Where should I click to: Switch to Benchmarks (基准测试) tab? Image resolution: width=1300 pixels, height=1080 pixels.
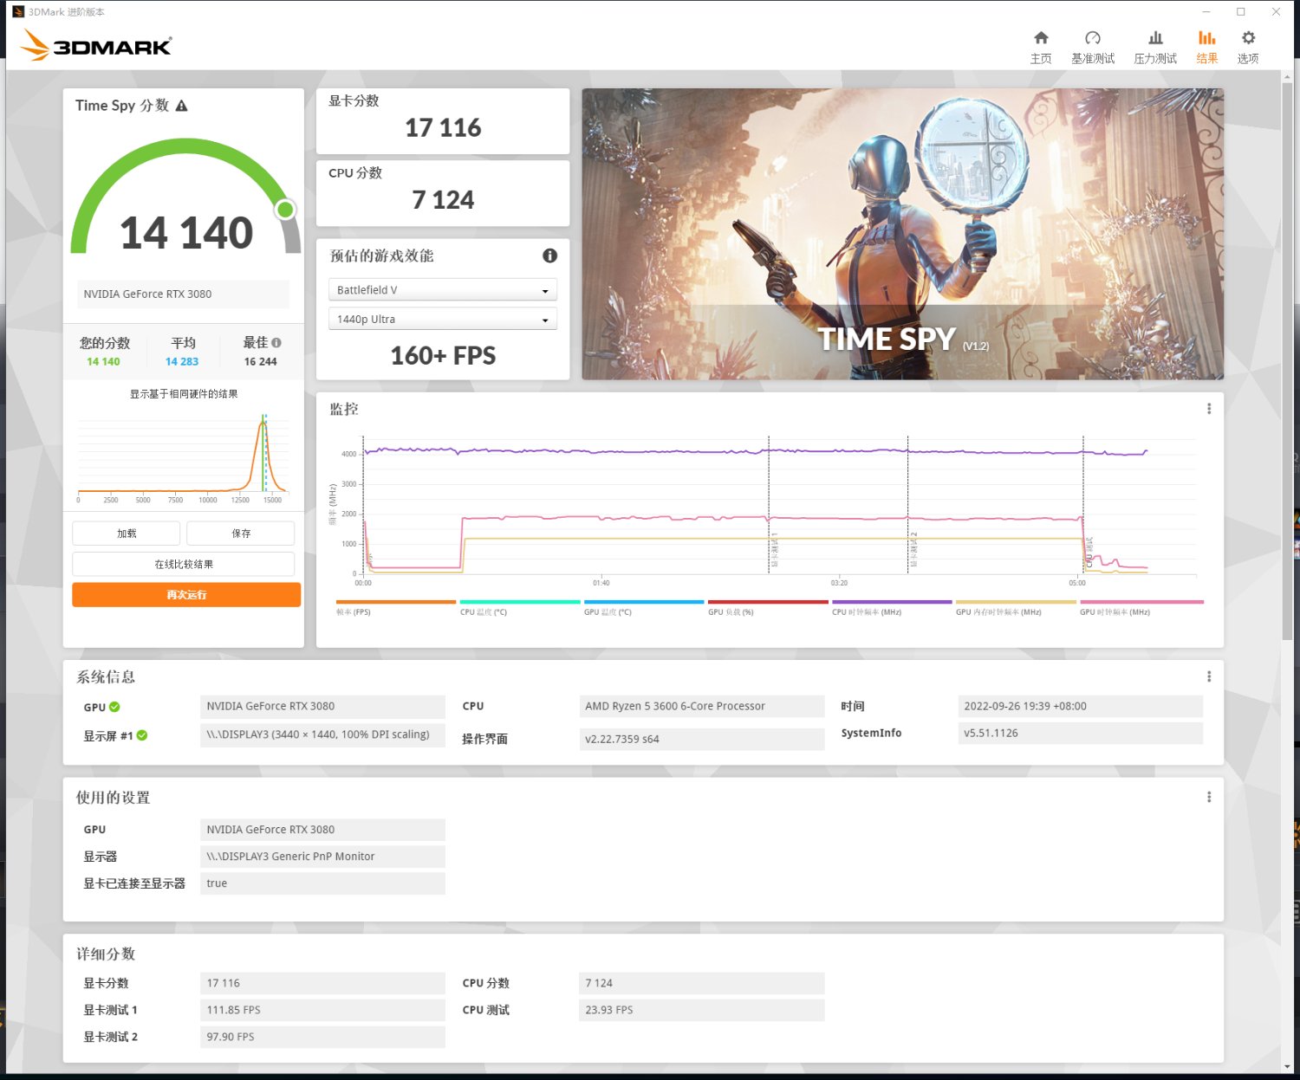[x=1093, y=47]
